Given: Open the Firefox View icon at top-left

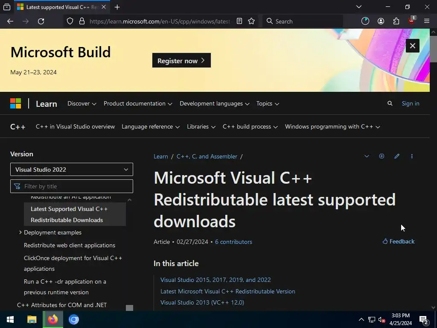Looking at the screenshot, I should click(7, 7).
